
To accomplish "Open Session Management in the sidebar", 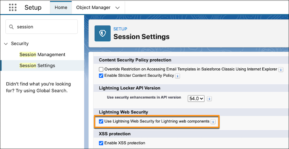I will pyautogui.click(x=42, y=55).
